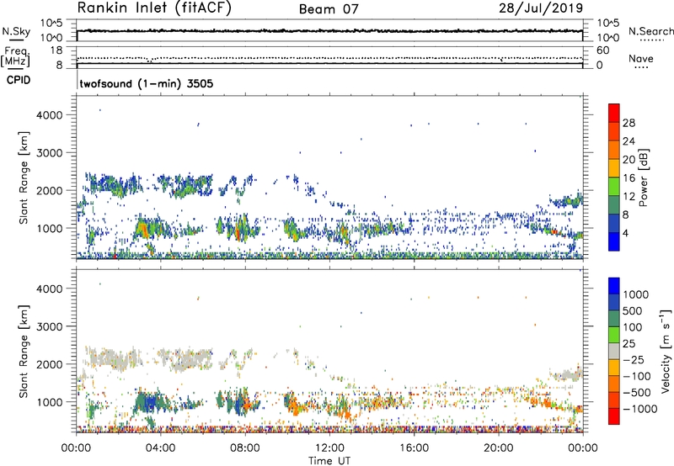Click the '28' label on the power color bar

point(629,123)
